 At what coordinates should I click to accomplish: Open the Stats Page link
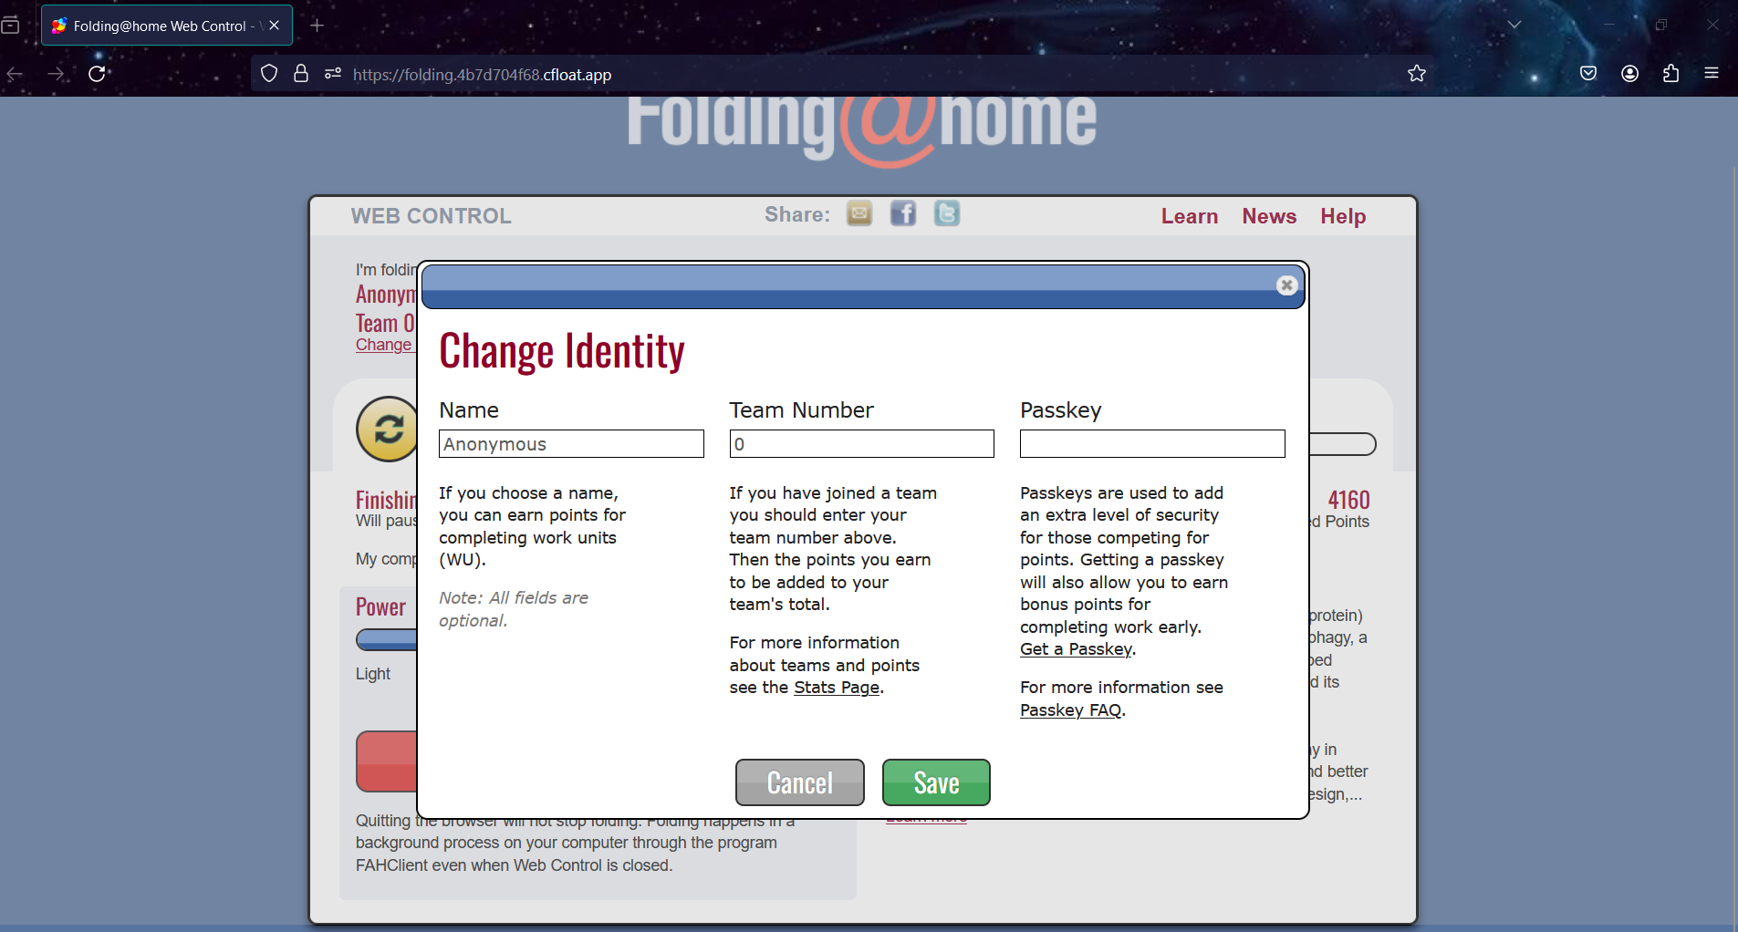837,688
